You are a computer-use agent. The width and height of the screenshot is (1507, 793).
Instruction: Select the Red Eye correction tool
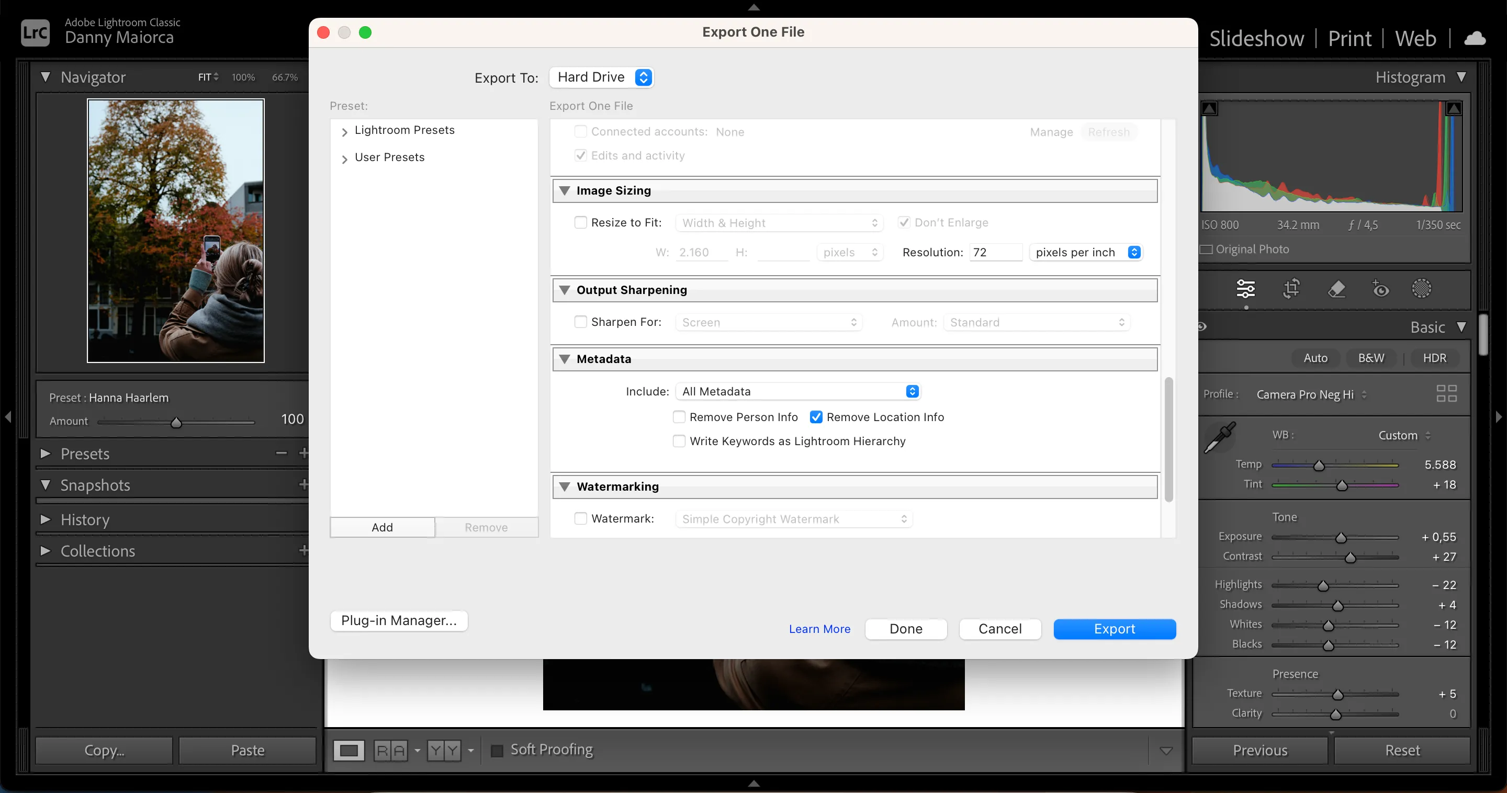point(1380,288)
